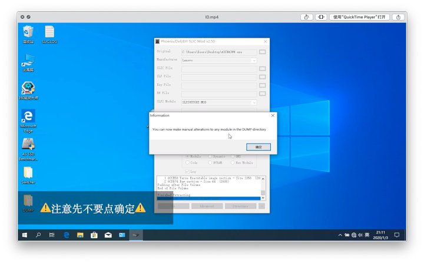Click the 确定 button in Information dialog
The width and height of the screenshot is (424, 264).
pyautogui.click(x=259, y=146)
